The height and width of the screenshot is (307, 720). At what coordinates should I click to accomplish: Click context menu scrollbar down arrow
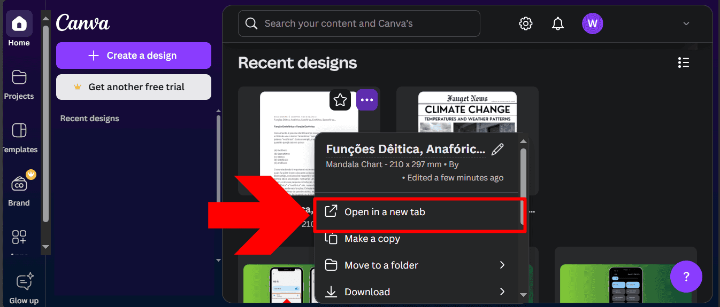pyautogui.click(x=523, y=294)
